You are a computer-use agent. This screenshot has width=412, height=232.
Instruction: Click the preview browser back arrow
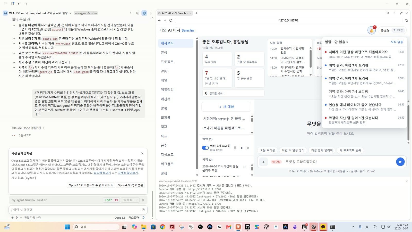coord(159,20)
